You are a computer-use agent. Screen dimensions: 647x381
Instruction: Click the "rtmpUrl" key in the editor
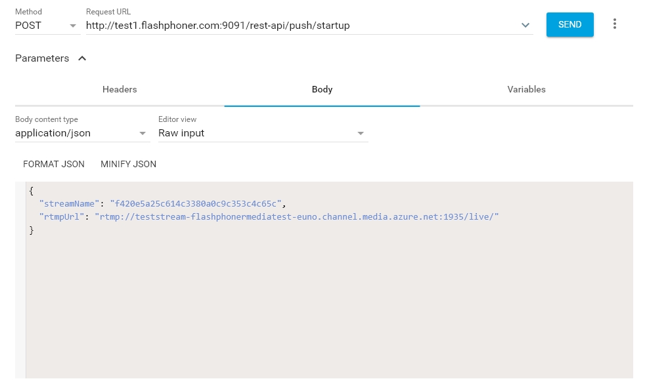pyautogui.click(x=62, y=217)
